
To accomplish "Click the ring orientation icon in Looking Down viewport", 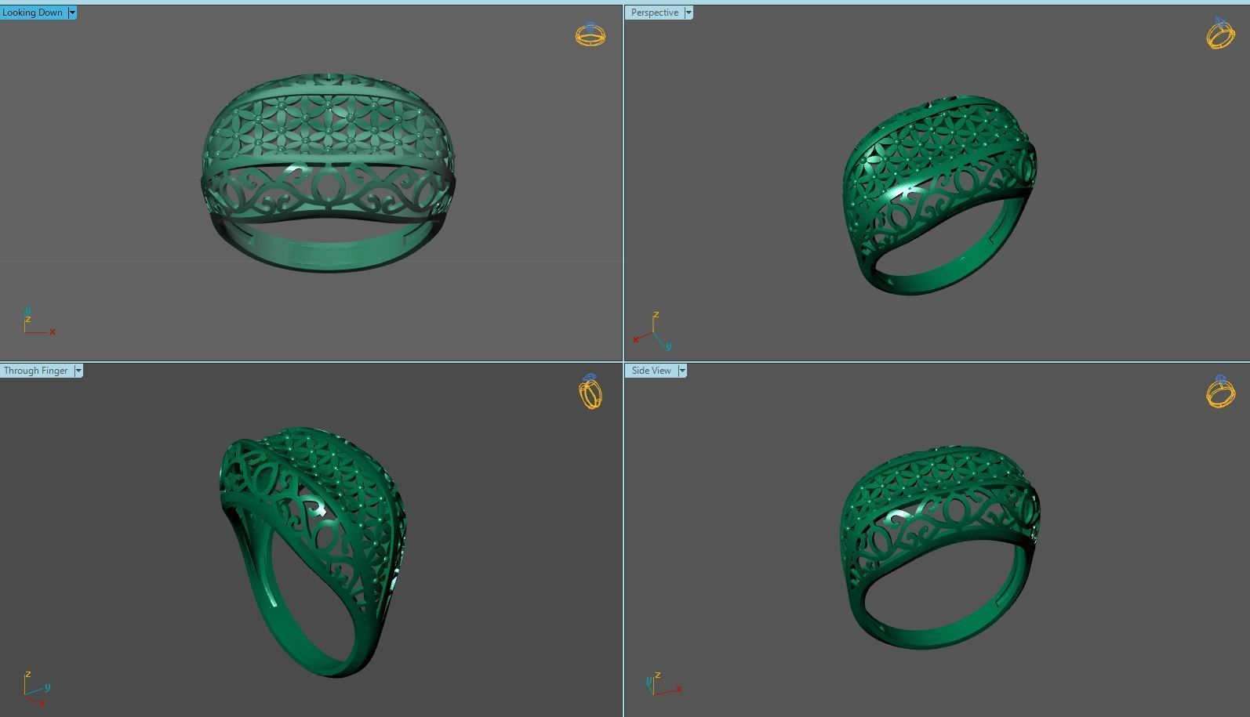I will [590, 34].
